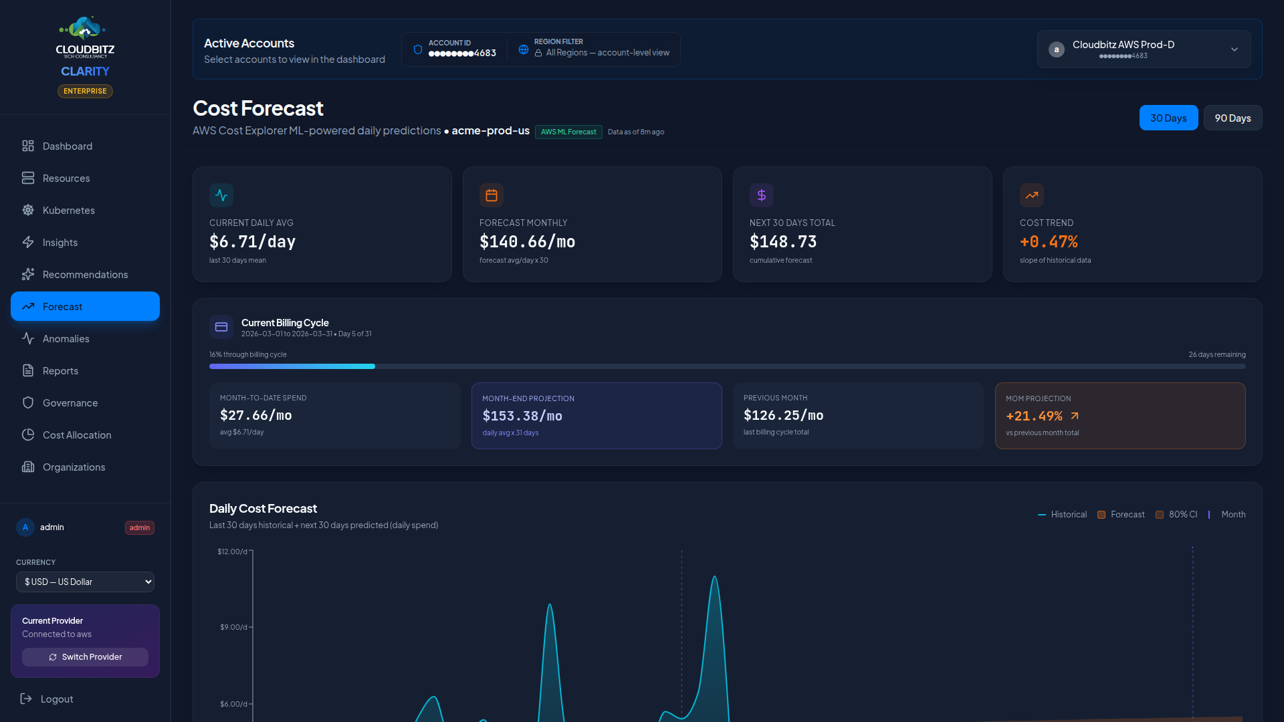1284x722 pixels.
Task: Expand the account selector chevron
Action: pyautogui.click(x=1235, y=49)
